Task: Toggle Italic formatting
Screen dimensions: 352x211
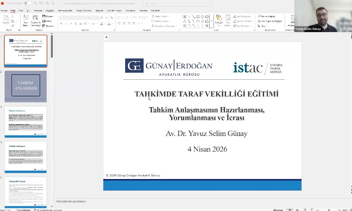Action: coord(66,23)
